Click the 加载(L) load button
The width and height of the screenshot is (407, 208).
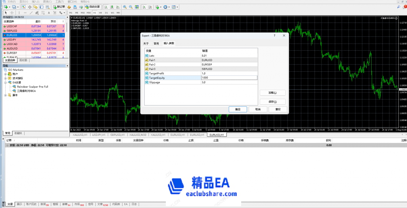(x=272, y=93)
